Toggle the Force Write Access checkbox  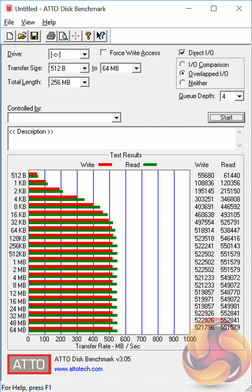pyautogui.click(x=103, y=53)
